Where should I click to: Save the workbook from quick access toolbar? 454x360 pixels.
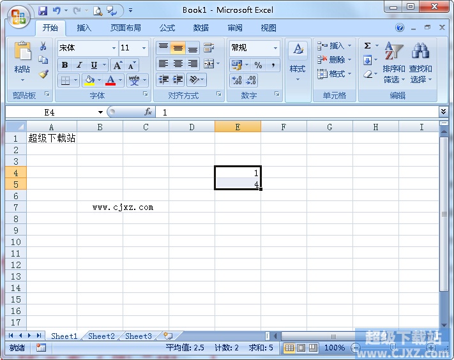click(43, 11)
